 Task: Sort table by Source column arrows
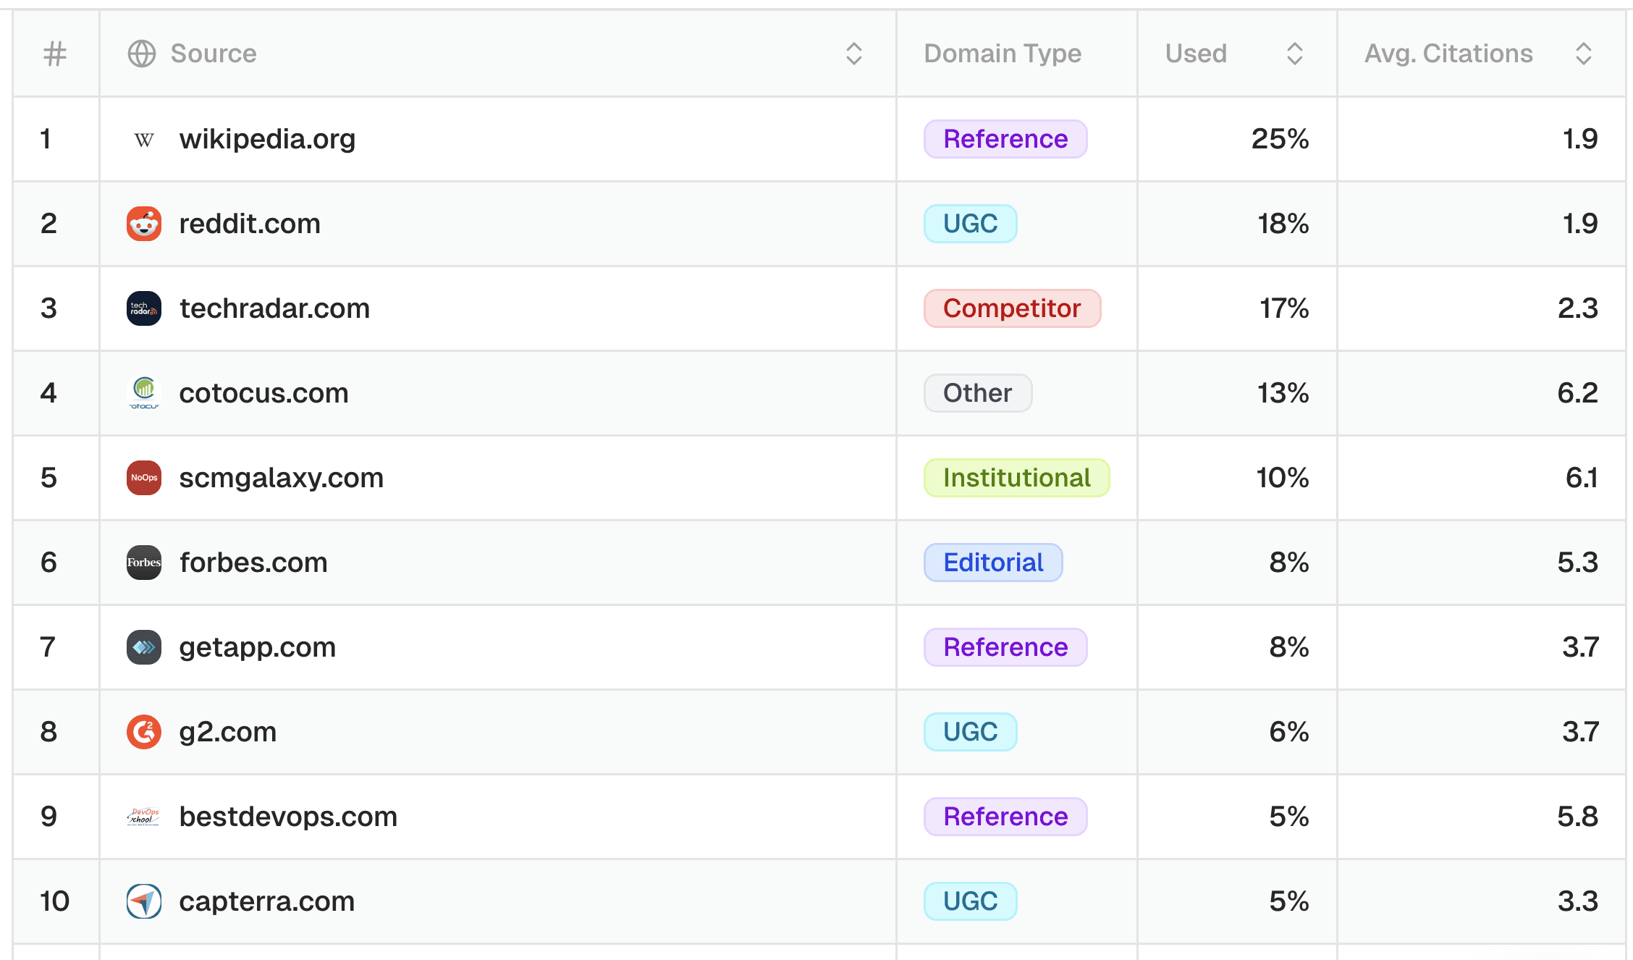tap(853, 54)
